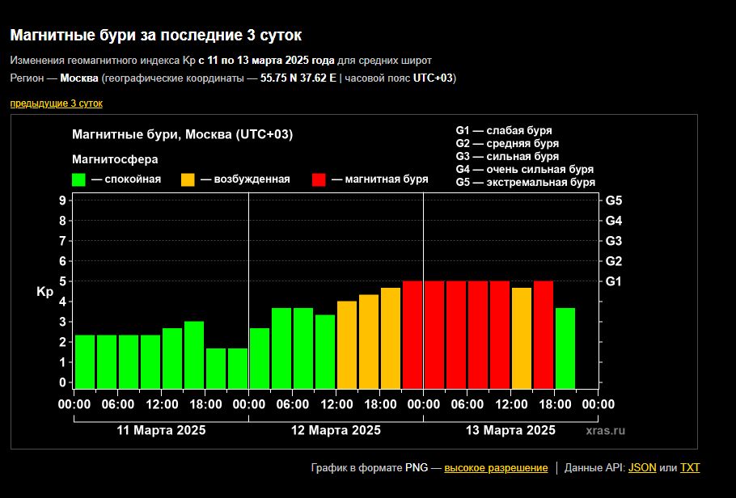This screenshot has width=736, height=498.
Task: Click the first yellow bar on 12 March
Action: coord(347,344)
